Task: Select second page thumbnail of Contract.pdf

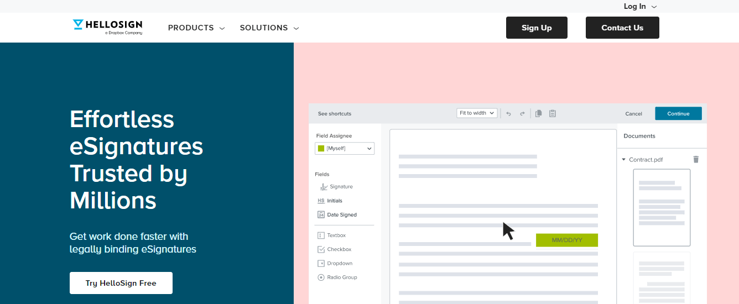Action: pos(662,278)
